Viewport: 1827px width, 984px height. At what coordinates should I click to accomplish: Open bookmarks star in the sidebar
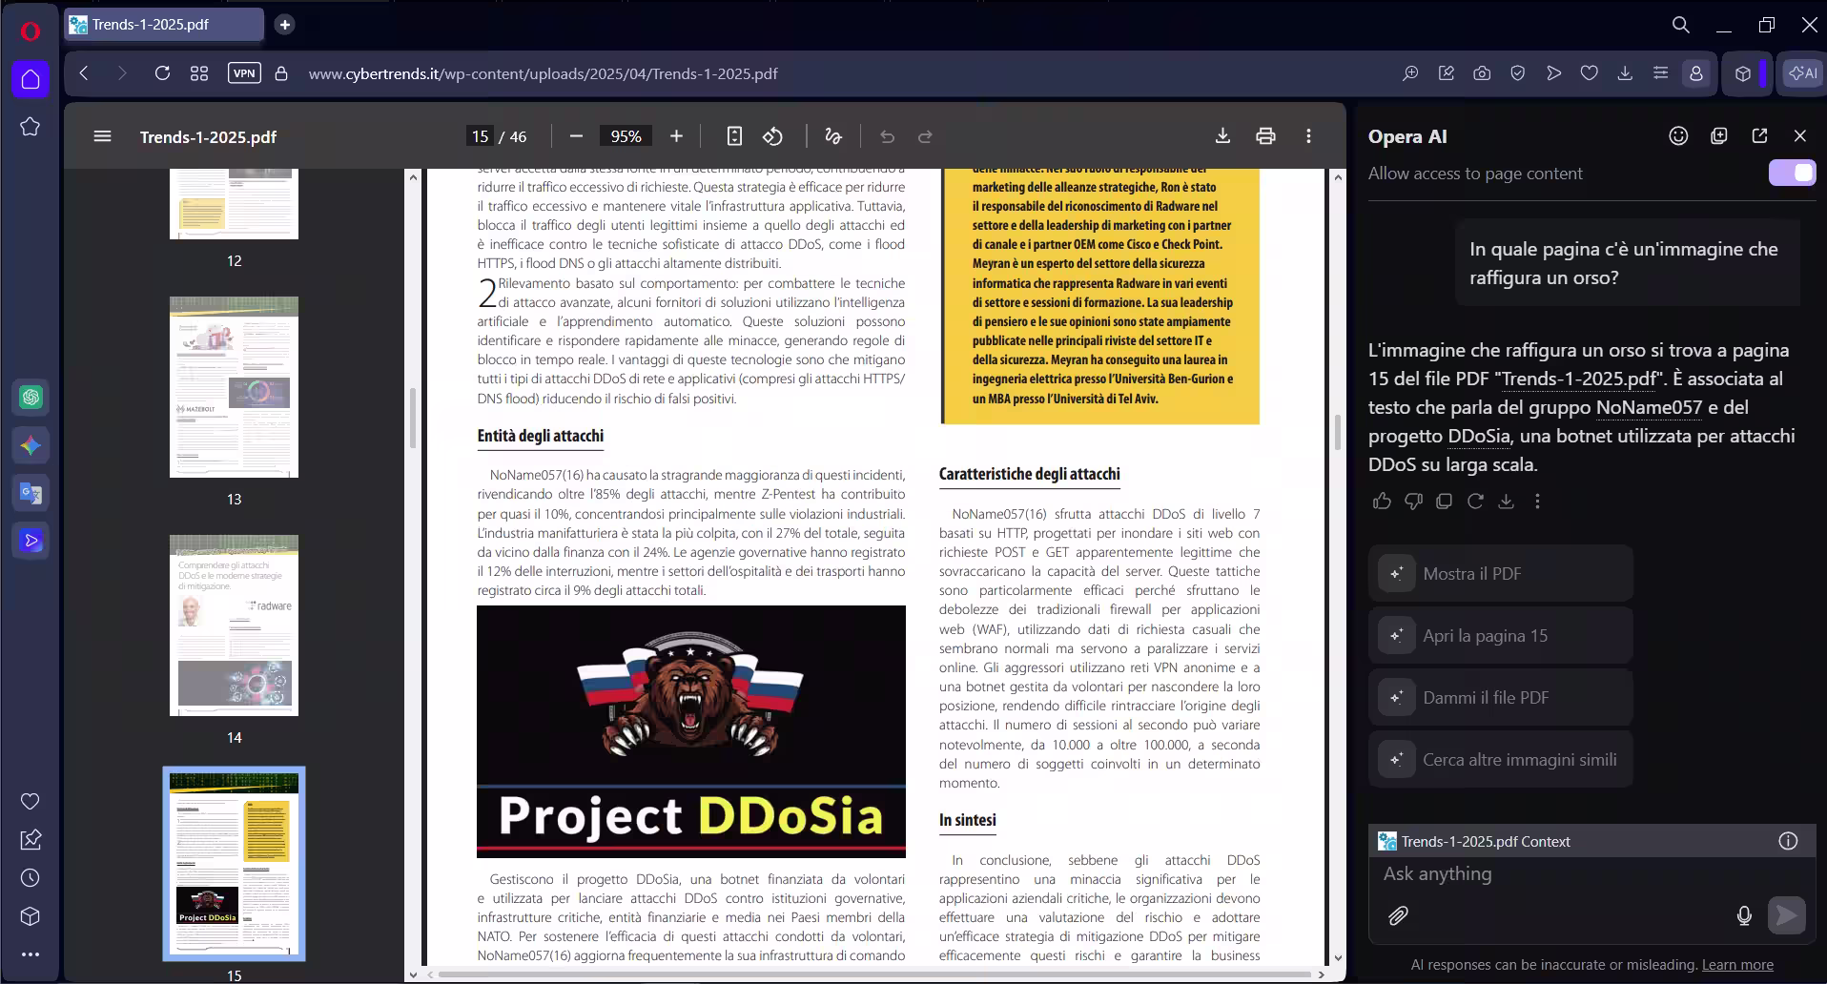click(30, 127)
